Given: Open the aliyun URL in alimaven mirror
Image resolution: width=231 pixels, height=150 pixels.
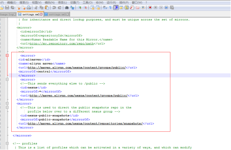Looking at the screenshot, I should (77, 67).
